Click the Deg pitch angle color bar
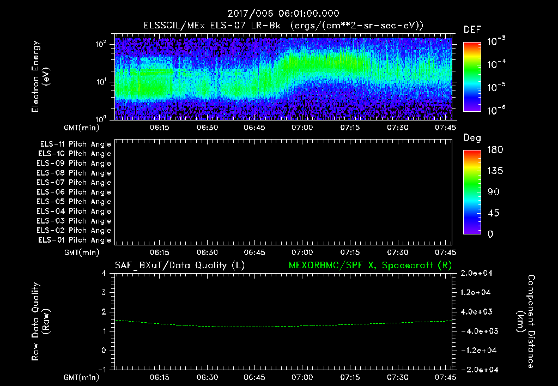 click(x=472, y=192)
